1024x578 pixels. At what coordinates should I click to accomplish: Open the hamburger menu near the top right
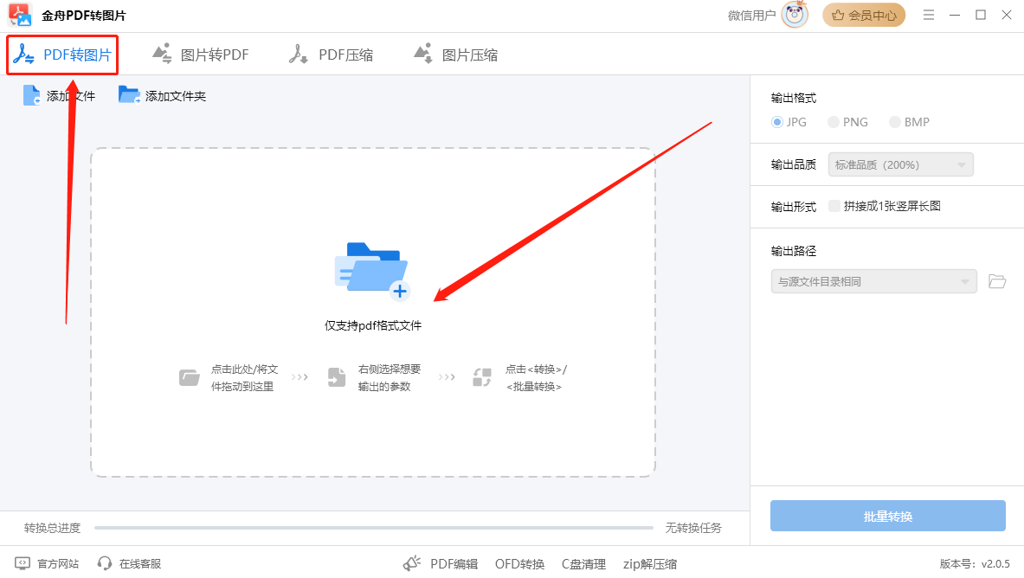coord(928,15)
